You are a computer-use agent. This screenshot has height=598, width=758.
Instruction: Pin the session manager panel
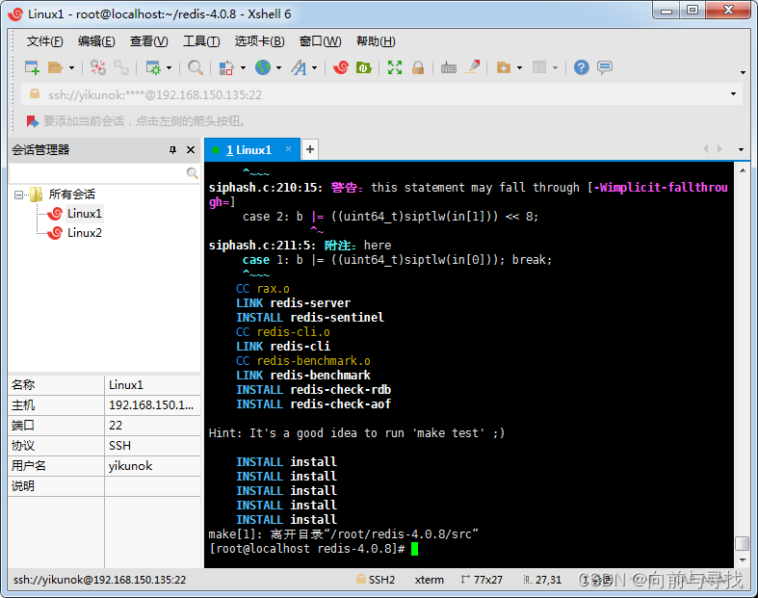(172, 150)
